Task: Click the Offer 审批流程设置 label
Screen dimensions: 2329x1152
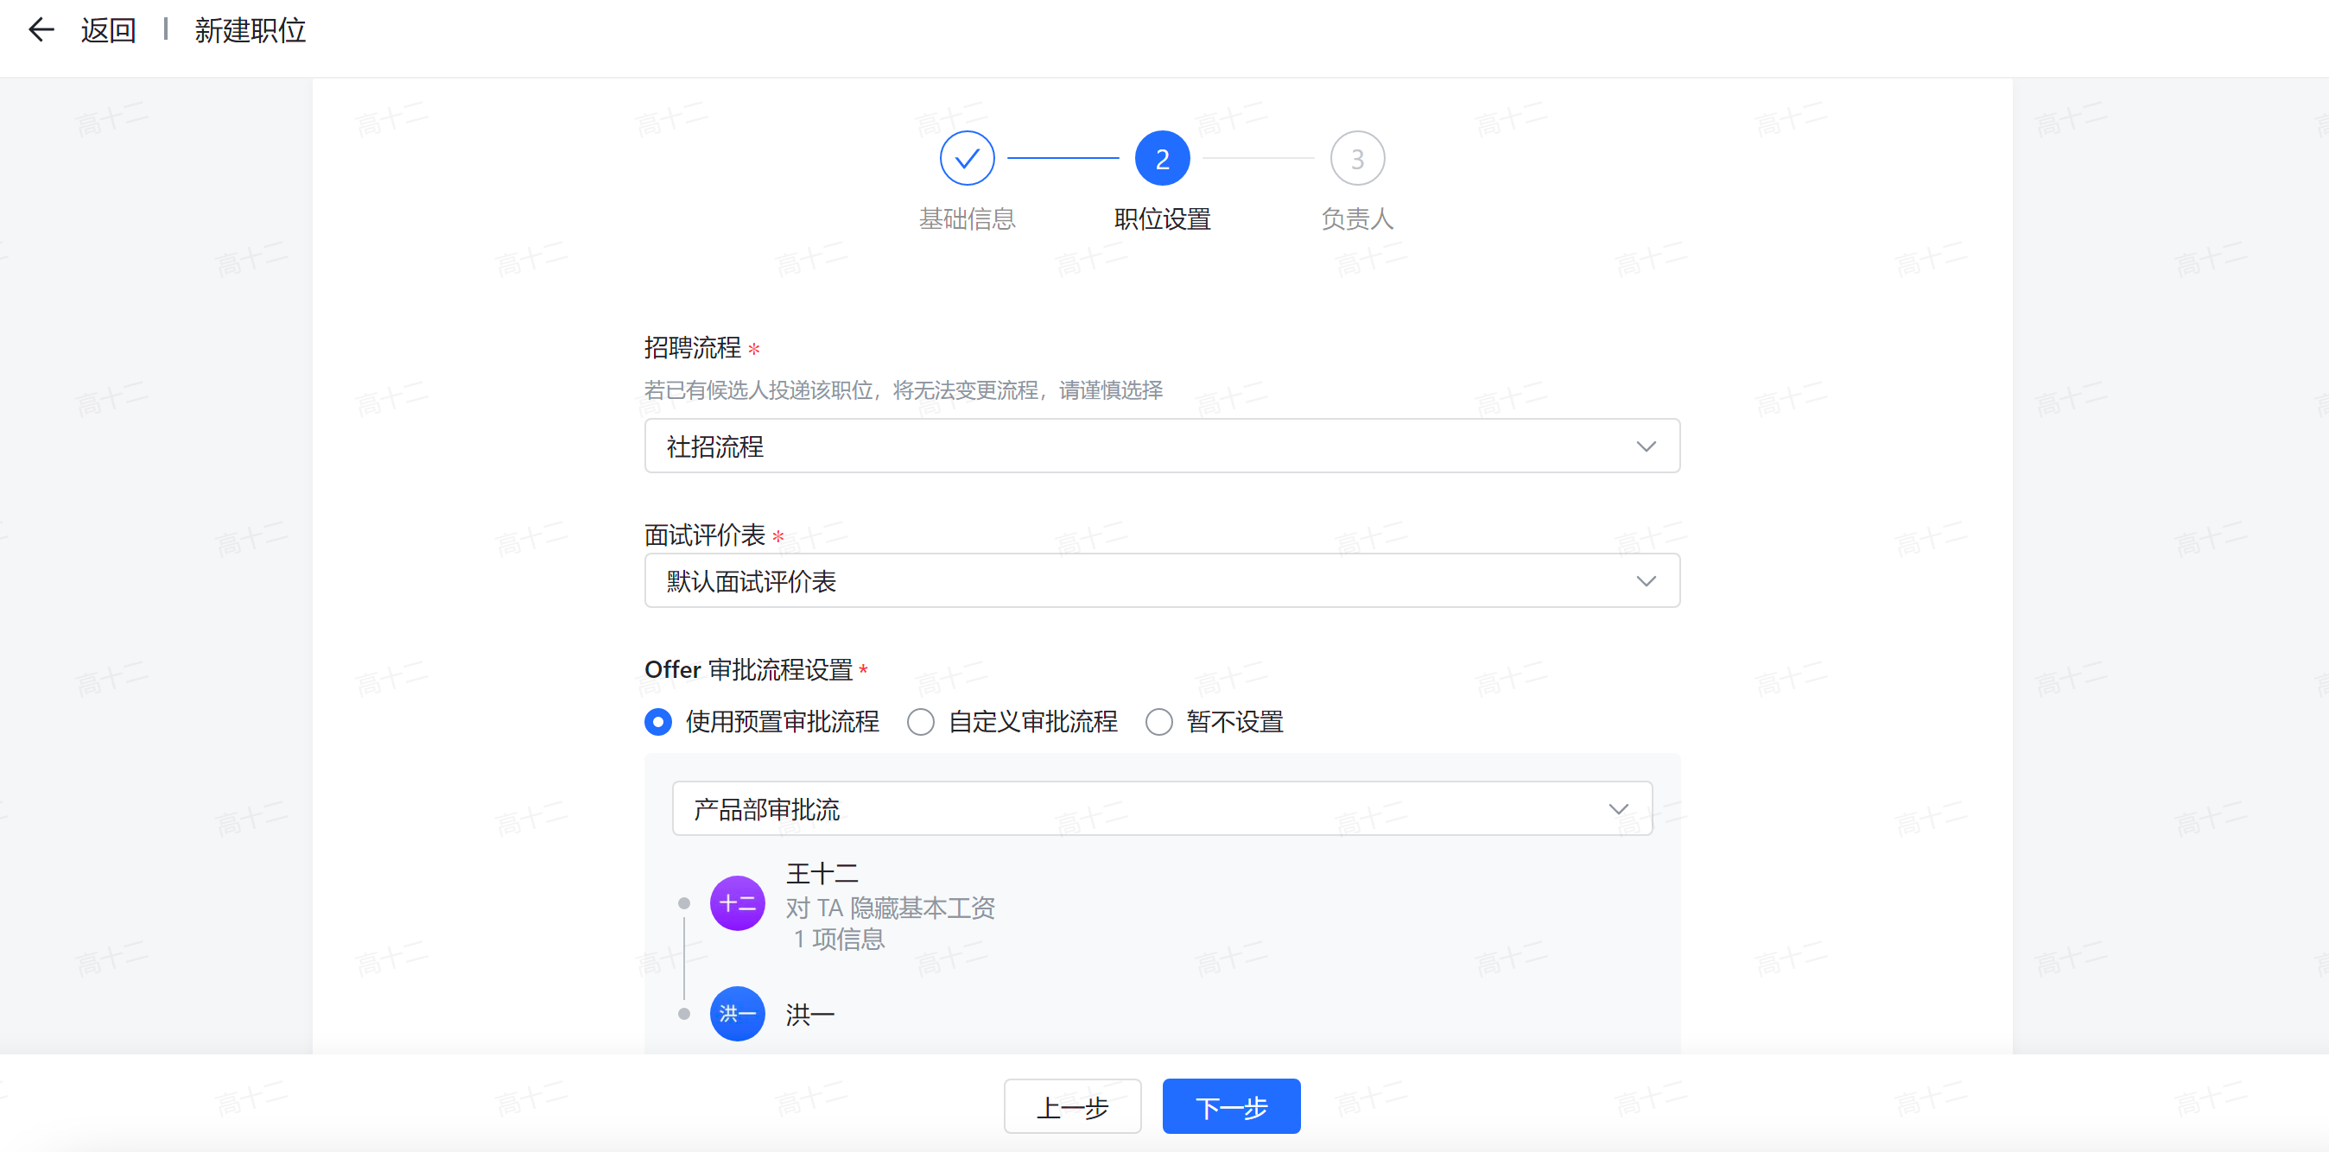Action: (749, 670)
